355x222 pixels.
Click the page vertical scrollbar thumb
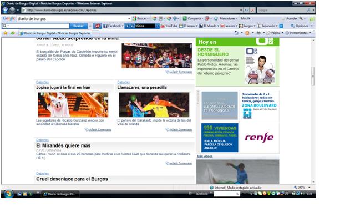pyautogui.click(x=313, y=76)
